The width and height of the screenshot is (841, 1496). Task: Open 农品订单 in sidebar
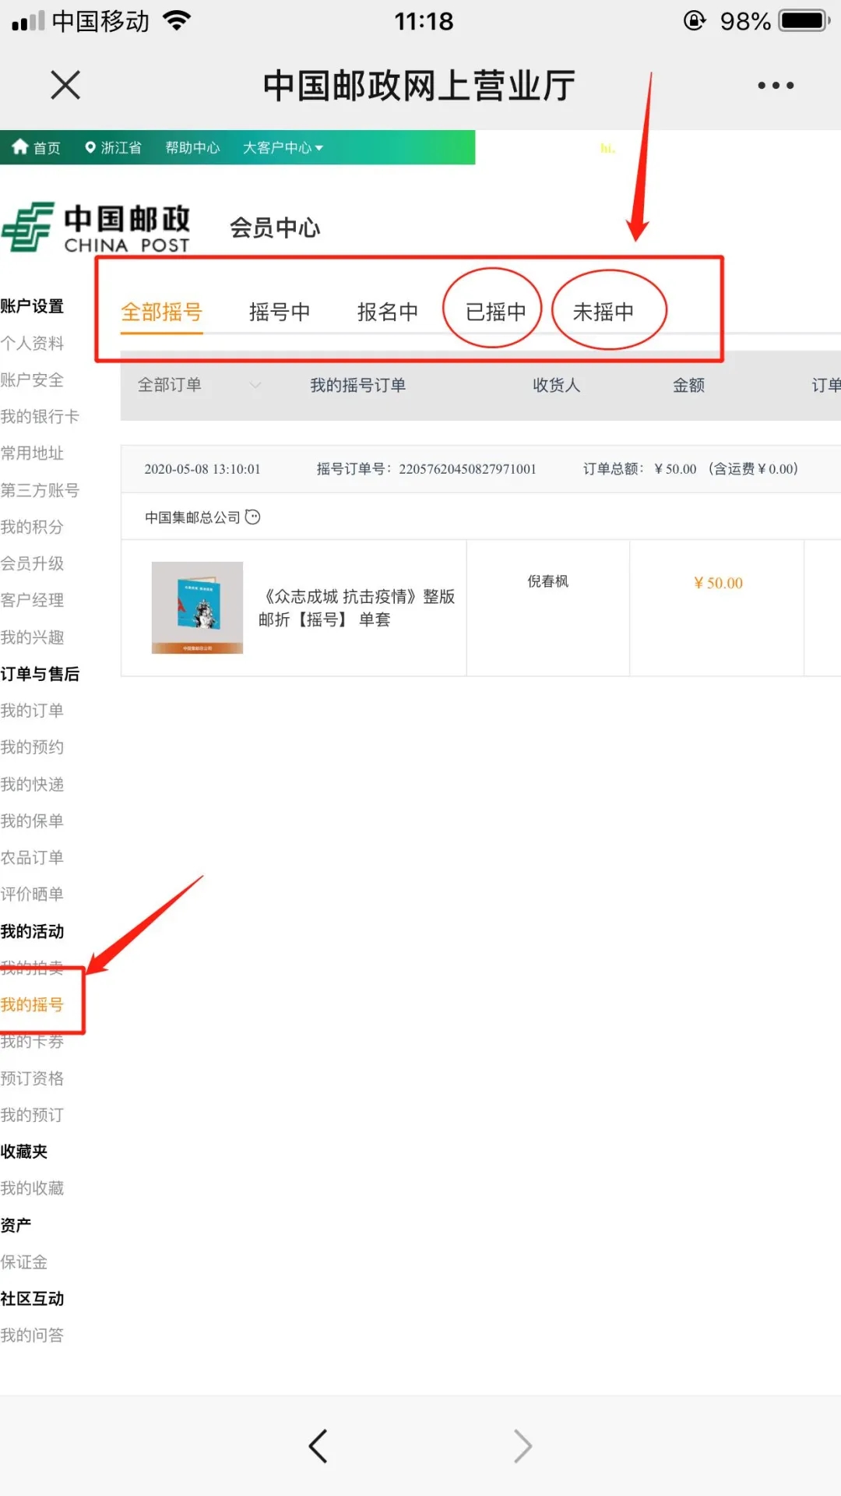(x=32, y=857)
